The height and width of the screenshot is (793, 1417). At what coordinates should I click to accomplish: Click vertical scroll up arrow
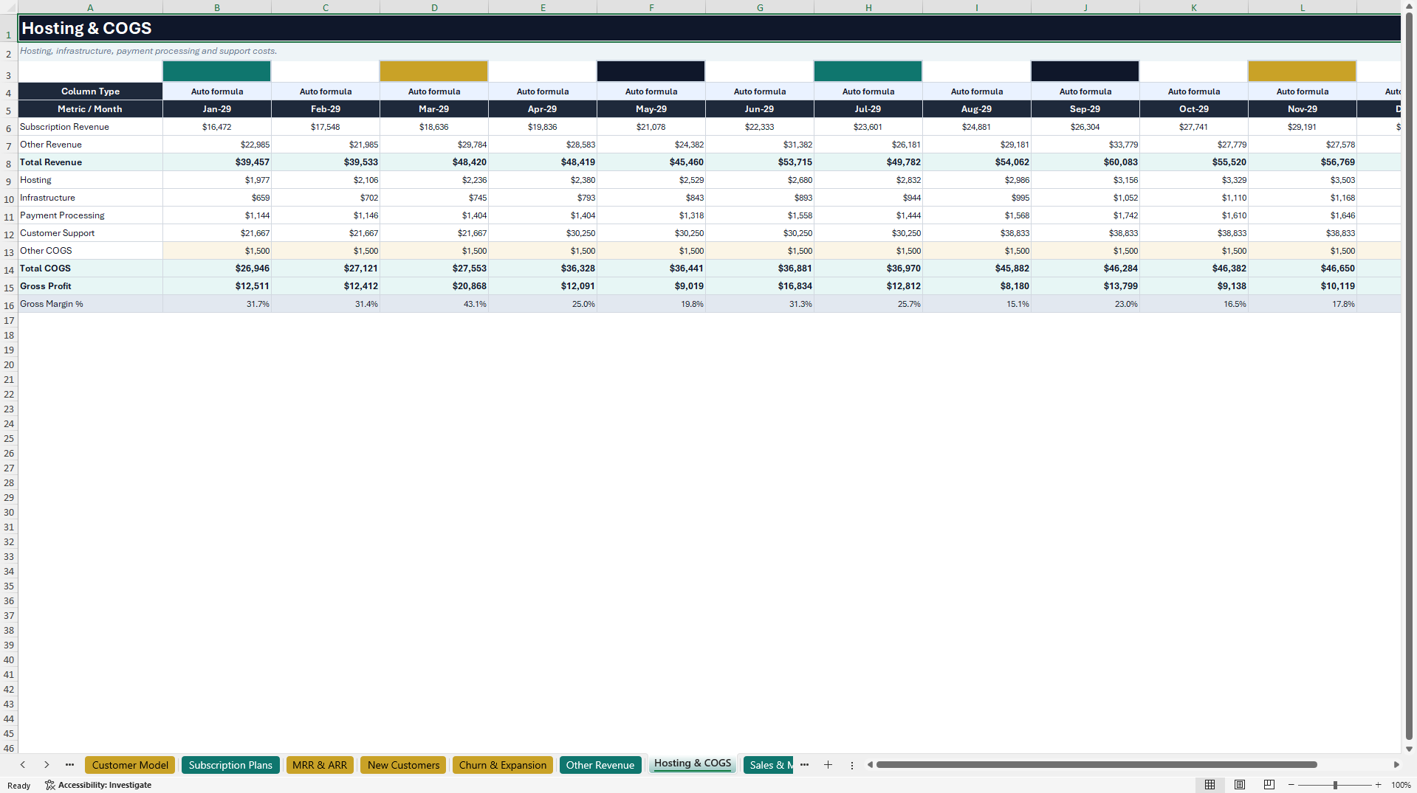pos(1409,6)
